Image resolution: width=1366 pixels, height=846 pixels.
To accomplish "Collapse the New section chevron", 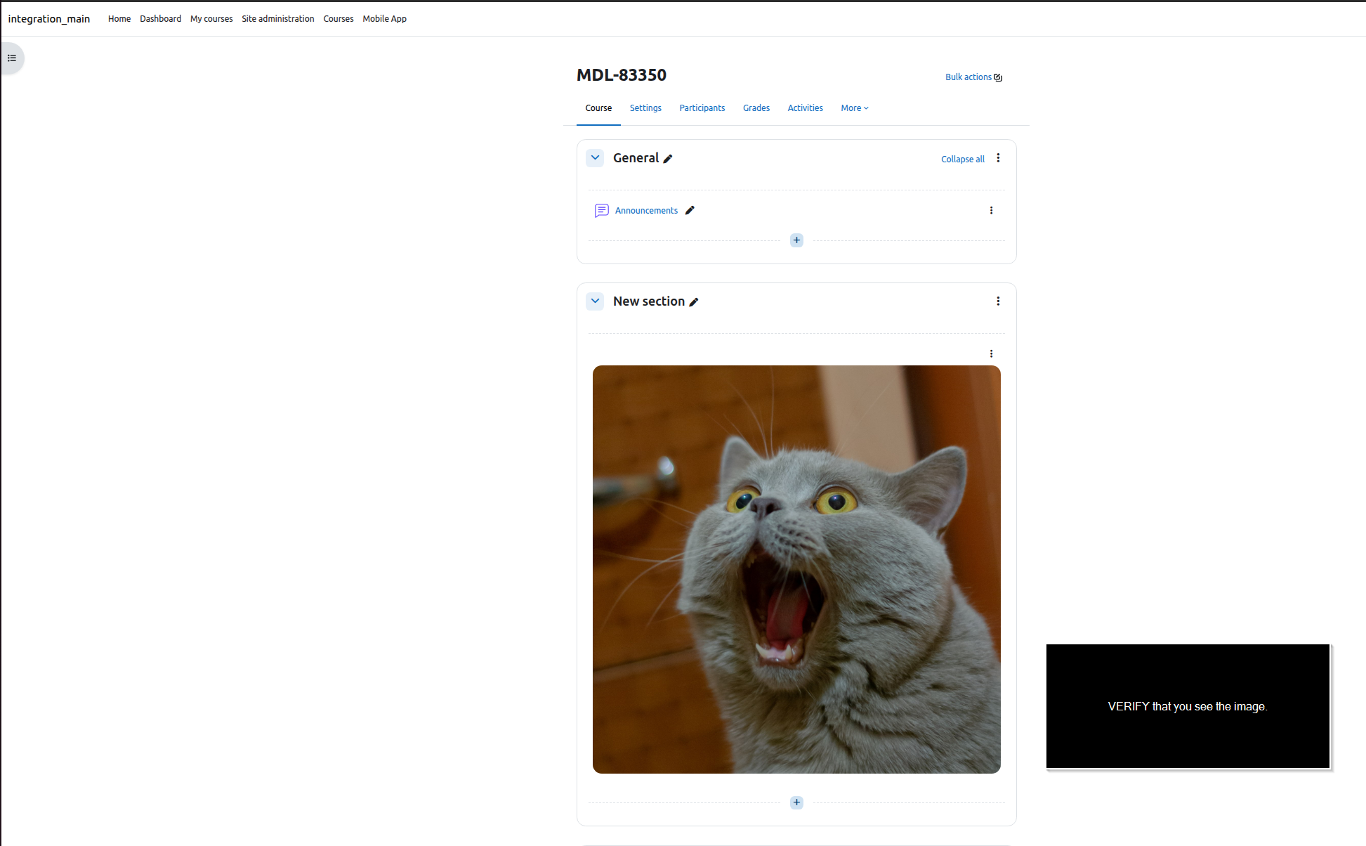I will point(595,301).
